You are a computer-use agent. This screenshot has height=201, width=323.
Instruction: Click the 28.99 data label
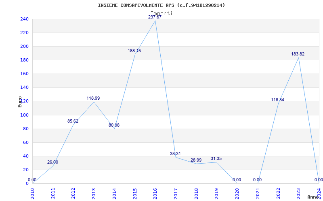[196, 160]
